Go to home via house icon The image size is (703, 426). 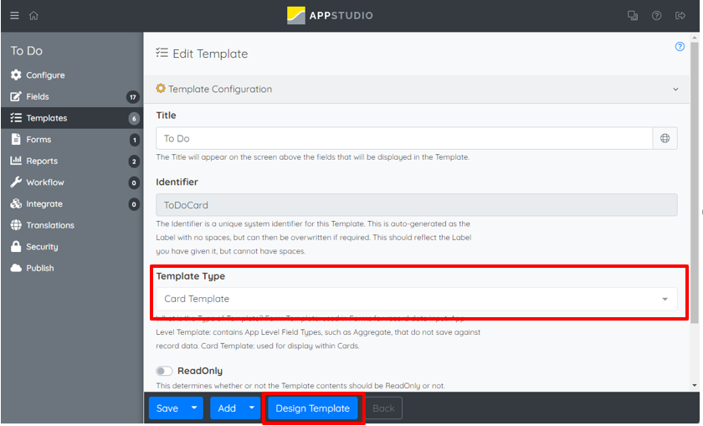(x=33, y=15)
